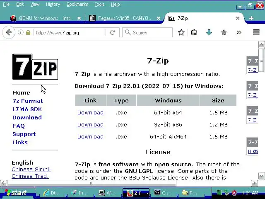The height and width of the screenshot is (199, 265).
Task: Switch language to Chinese Simpl.
Action: click(31, 170)
